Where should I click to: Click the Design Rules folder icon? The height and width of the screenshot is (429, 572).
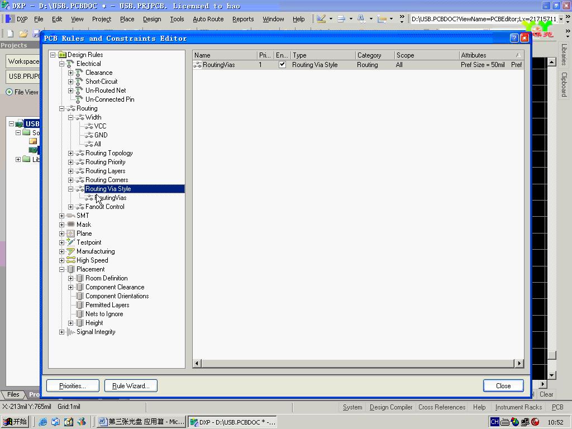pos(63,55)
